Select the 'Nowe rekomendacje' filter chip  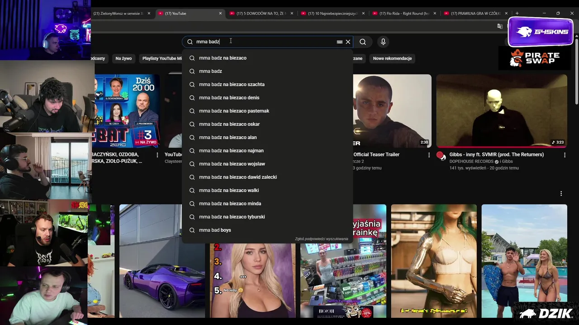[392, 58]
